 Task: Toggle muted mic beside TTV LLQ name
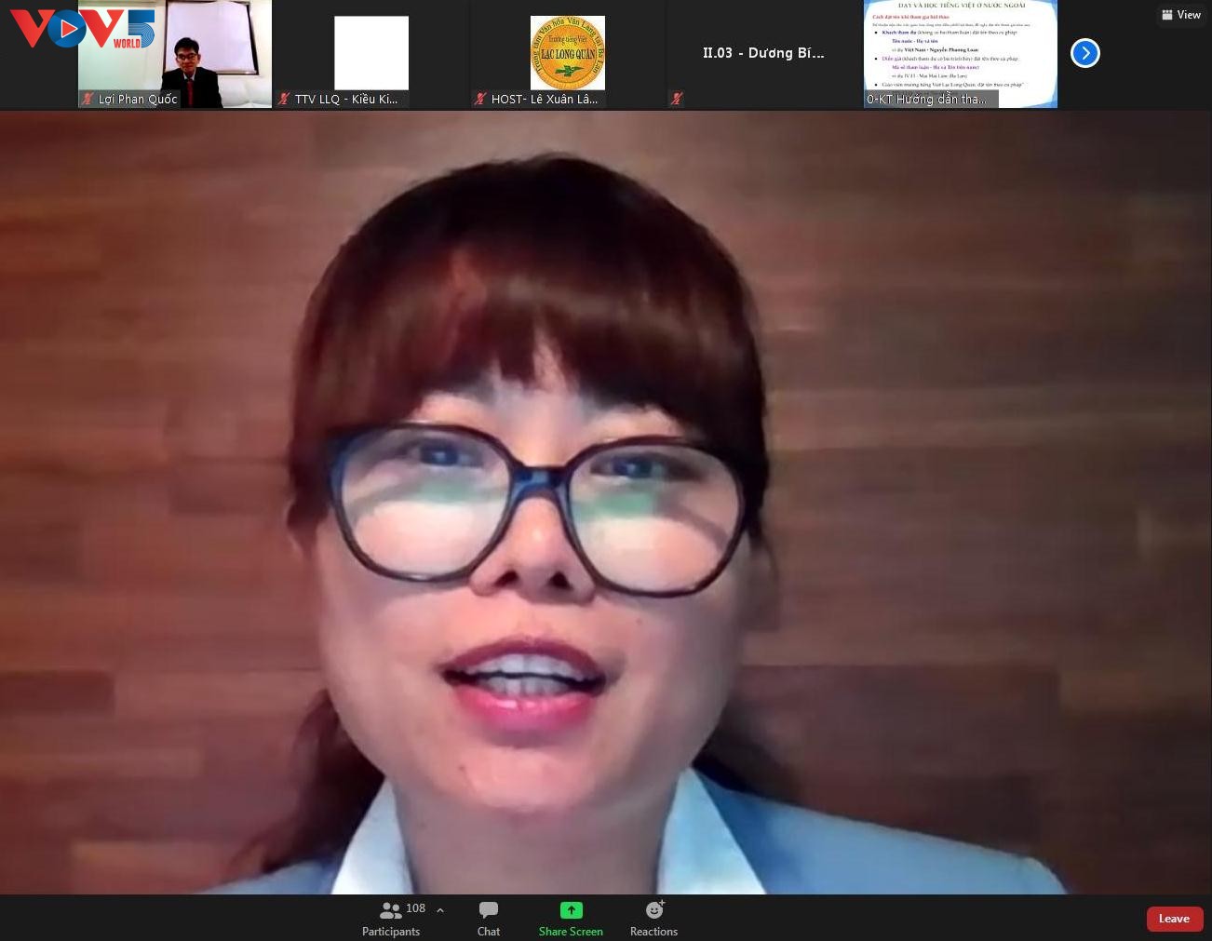coord(284,99)
